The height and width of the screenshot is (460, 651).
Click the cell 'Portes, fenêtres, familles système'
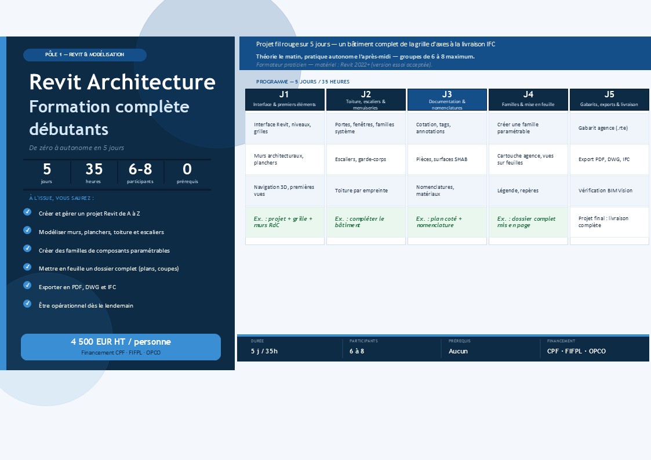[x=366, y=128]
